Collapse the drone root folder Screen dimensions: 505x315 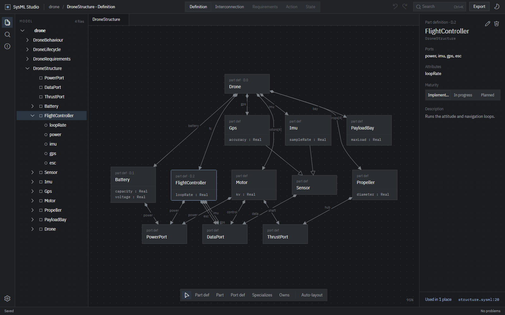pos(22,31)
